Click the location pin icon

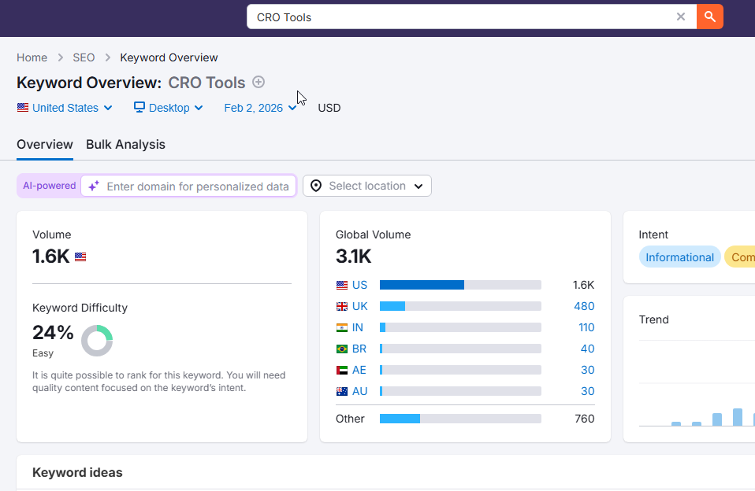(316, 186)
